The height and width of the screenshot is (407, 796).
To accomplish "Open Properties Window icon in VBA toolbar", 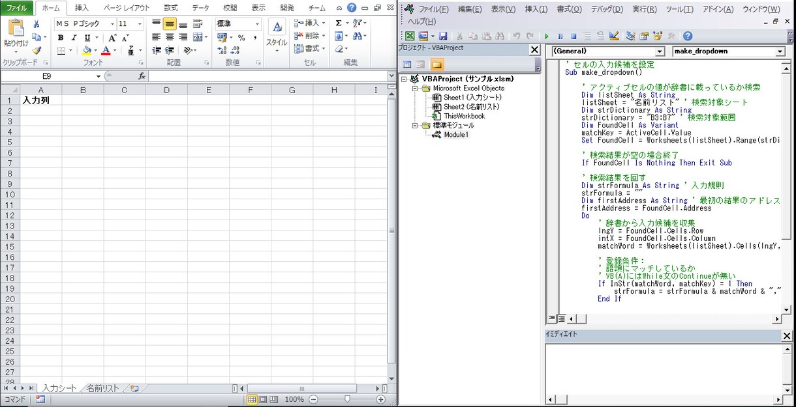I will [x=645, y=36].
